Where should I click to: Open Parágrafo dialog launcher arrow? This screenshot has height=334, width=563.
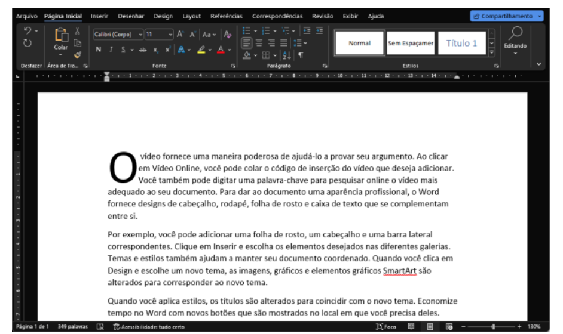(x=325, y=66)
